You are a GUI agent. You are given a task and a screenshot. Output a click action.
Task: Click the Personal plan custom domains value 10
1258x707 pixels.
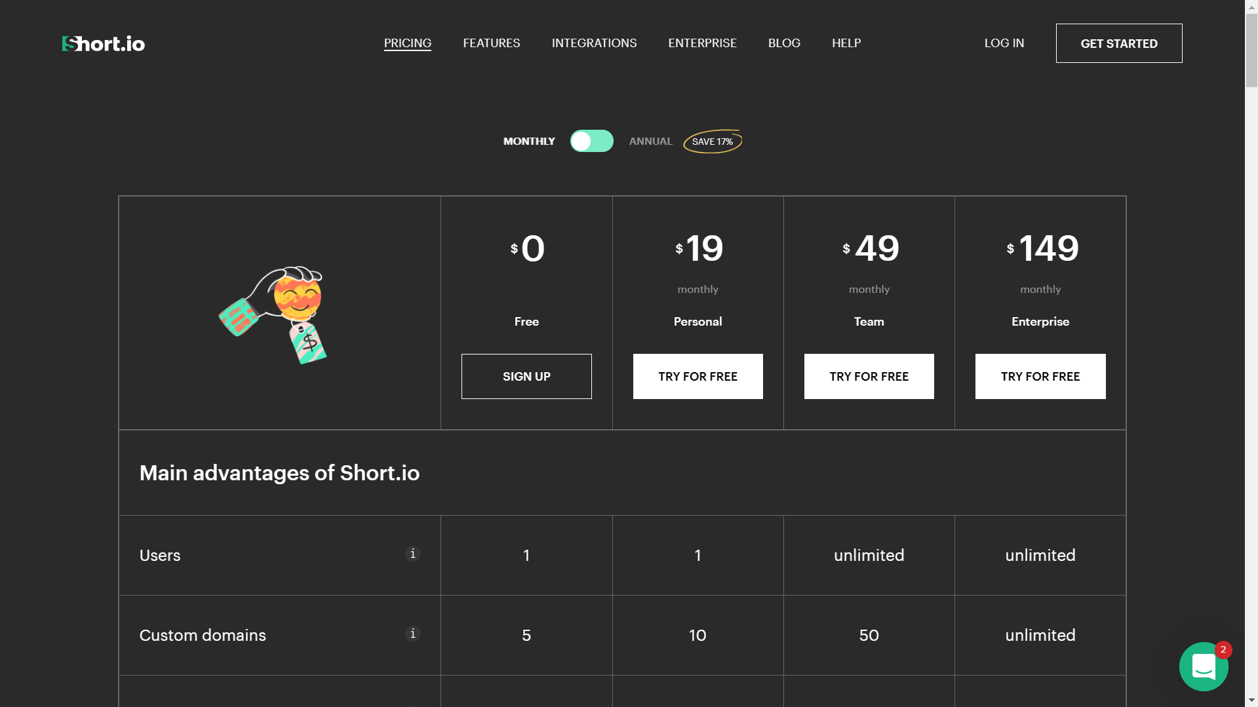698,636
